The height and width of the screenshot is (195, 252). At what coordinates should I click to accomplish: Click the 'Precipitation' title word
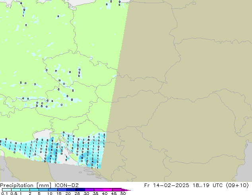(x=17, y=185)
